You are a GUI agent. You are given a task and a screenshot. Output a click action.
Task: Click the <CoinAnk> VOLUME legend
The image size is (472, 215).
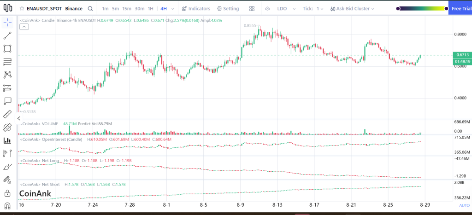[x=39, y=123]
